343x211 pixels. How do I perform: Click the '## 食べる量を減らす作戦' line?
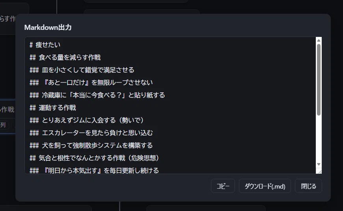coord(65,57)
